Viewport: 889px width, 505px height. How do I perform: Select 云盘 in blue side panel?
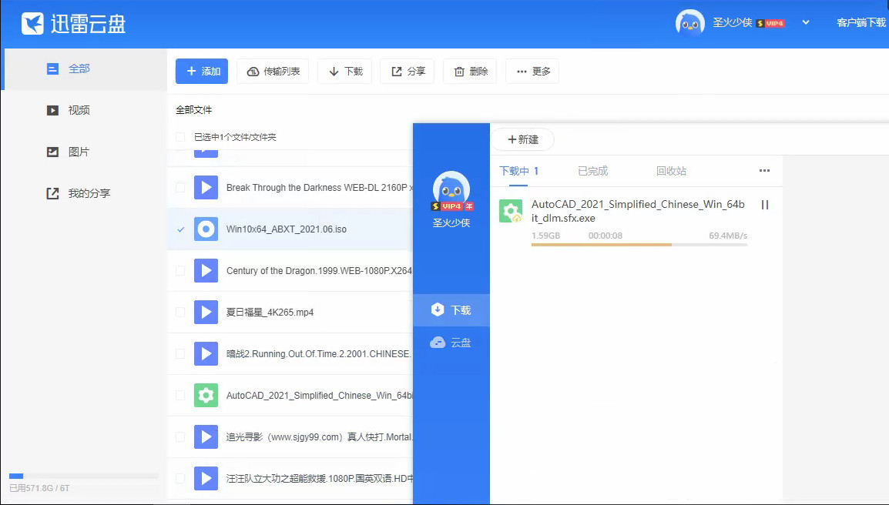[451, 343]
